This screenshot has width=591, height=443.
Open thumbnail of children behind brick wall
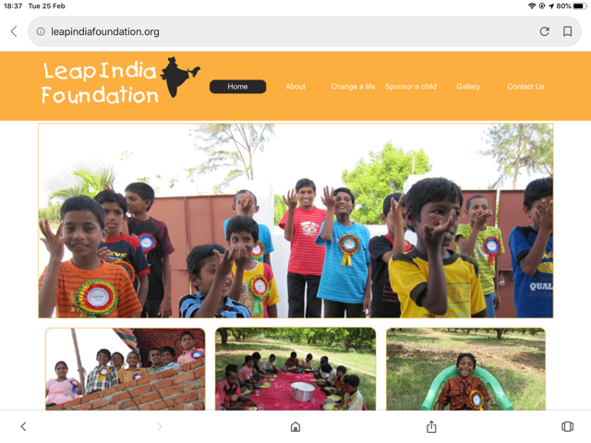(x=126, y=369)
